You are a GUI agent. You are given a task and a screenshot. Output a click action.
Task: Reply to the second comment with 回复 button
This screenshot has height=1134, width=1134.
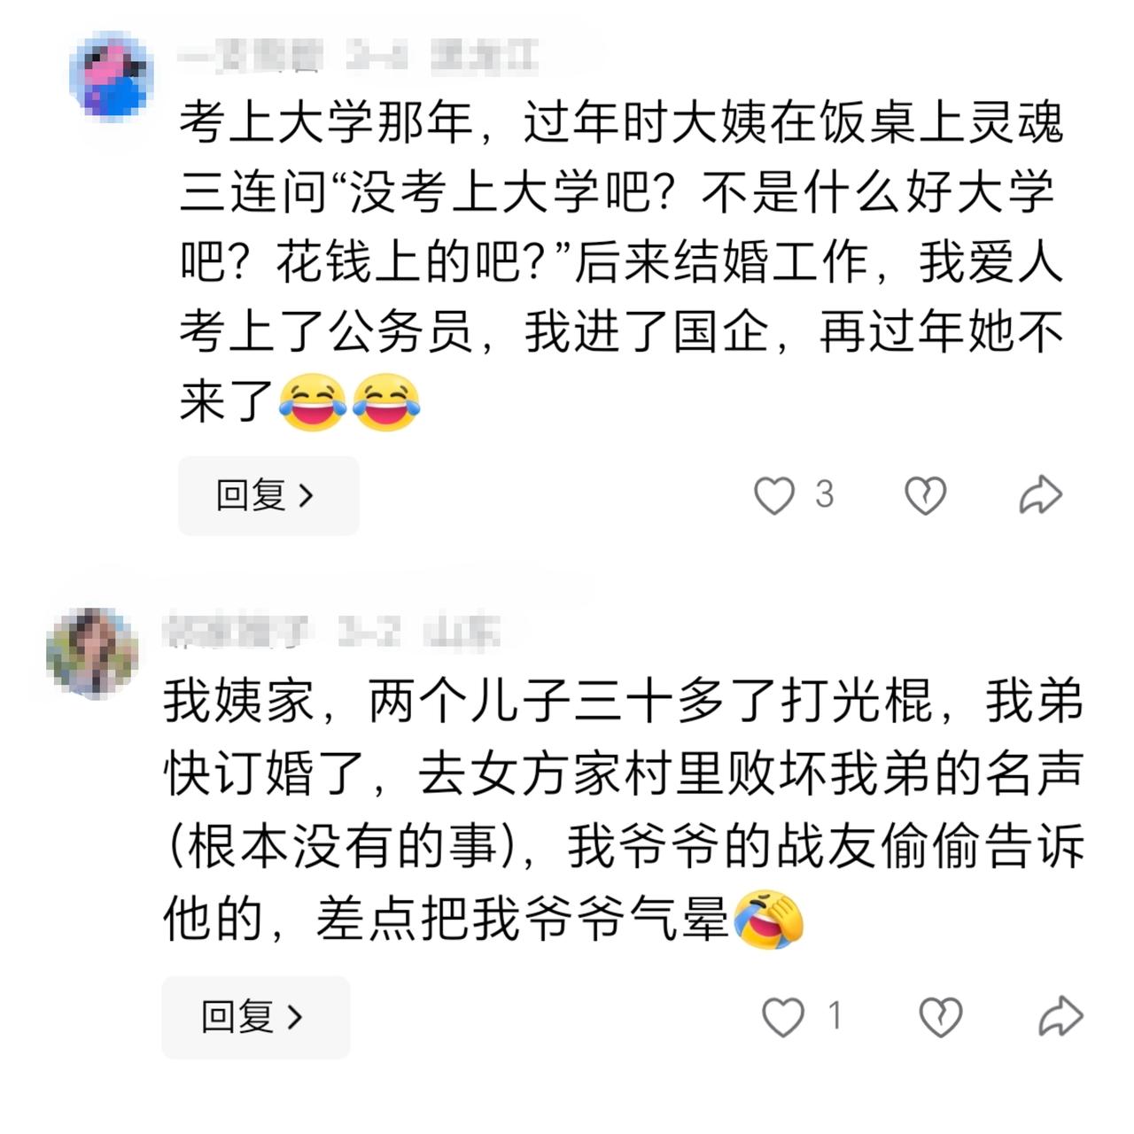[x=256, y=1016]
